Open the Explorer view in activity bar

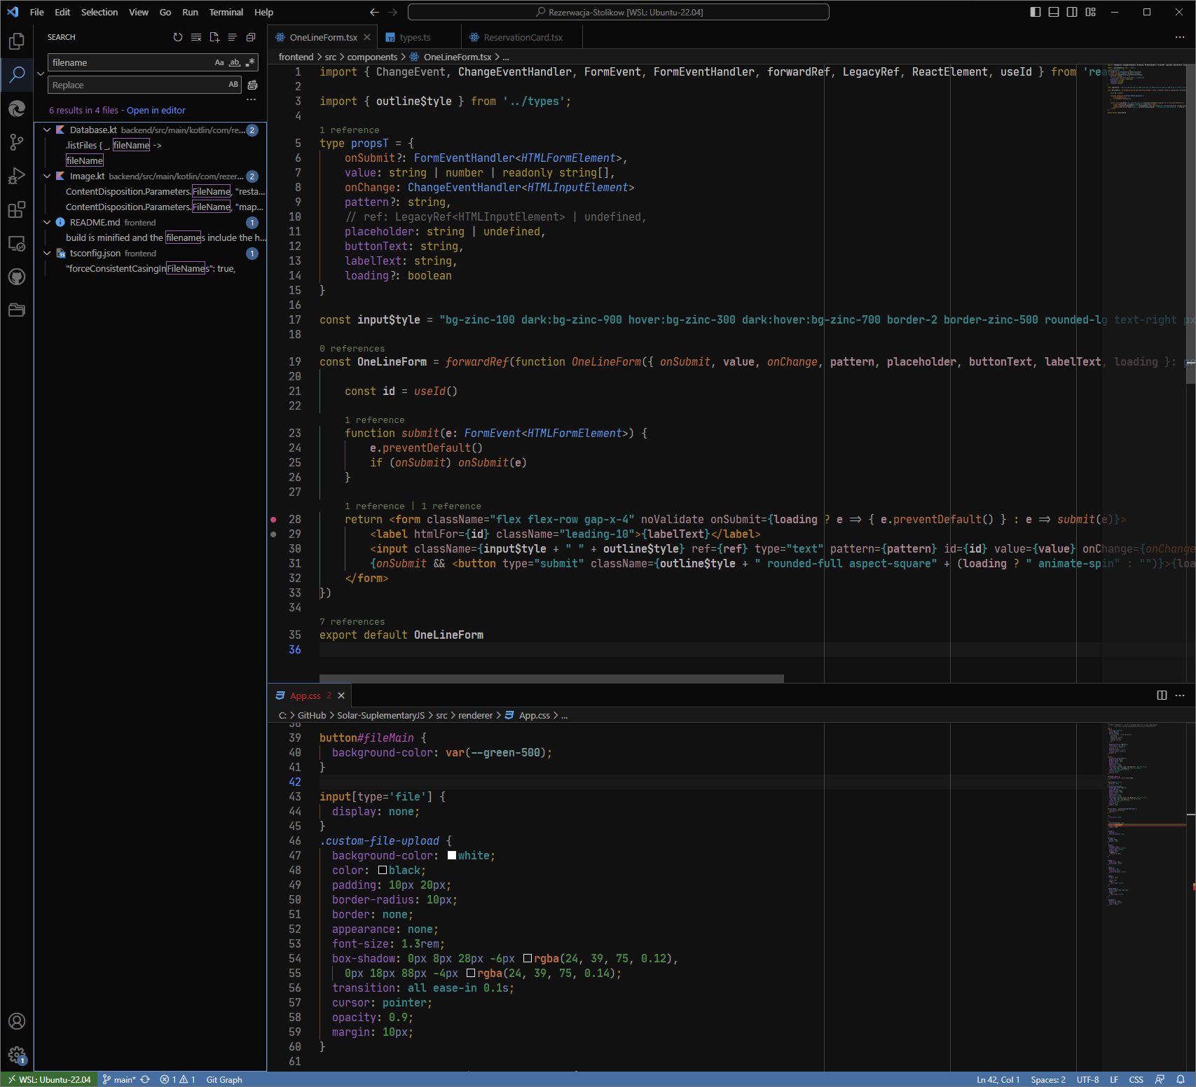pyautogui.click(x=17, y=41)
